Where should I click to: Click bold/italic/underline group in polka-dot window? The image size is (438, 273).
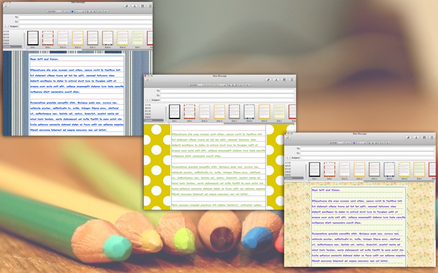tap(222, 85)
